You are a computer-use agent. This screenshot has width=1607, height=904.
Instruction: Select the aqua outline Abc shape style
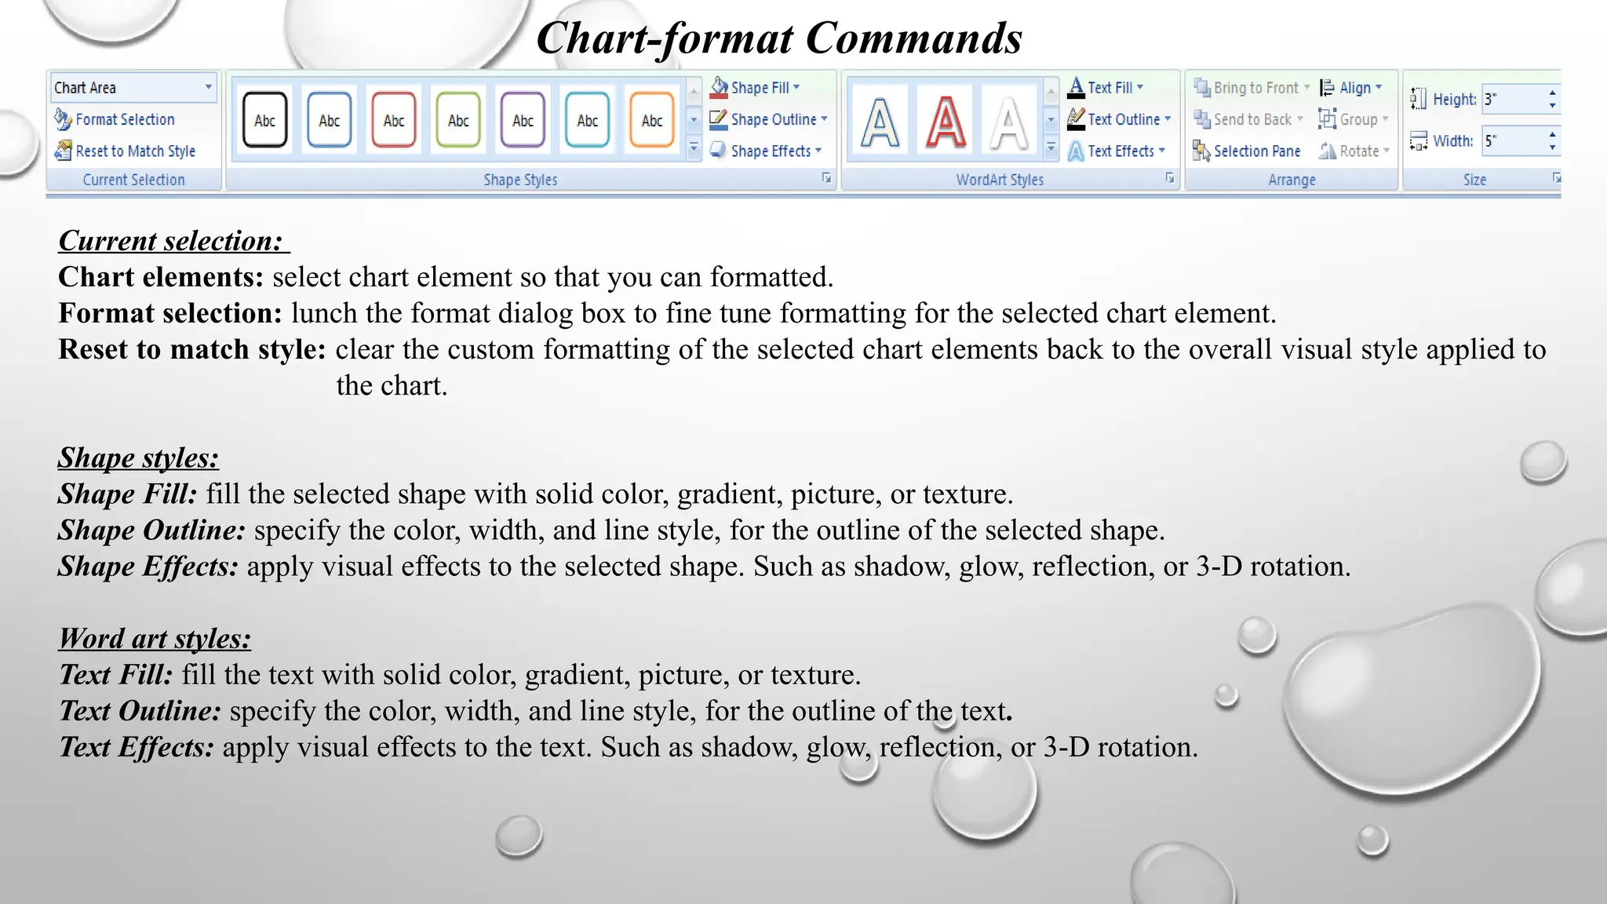(x=587, y=120)
